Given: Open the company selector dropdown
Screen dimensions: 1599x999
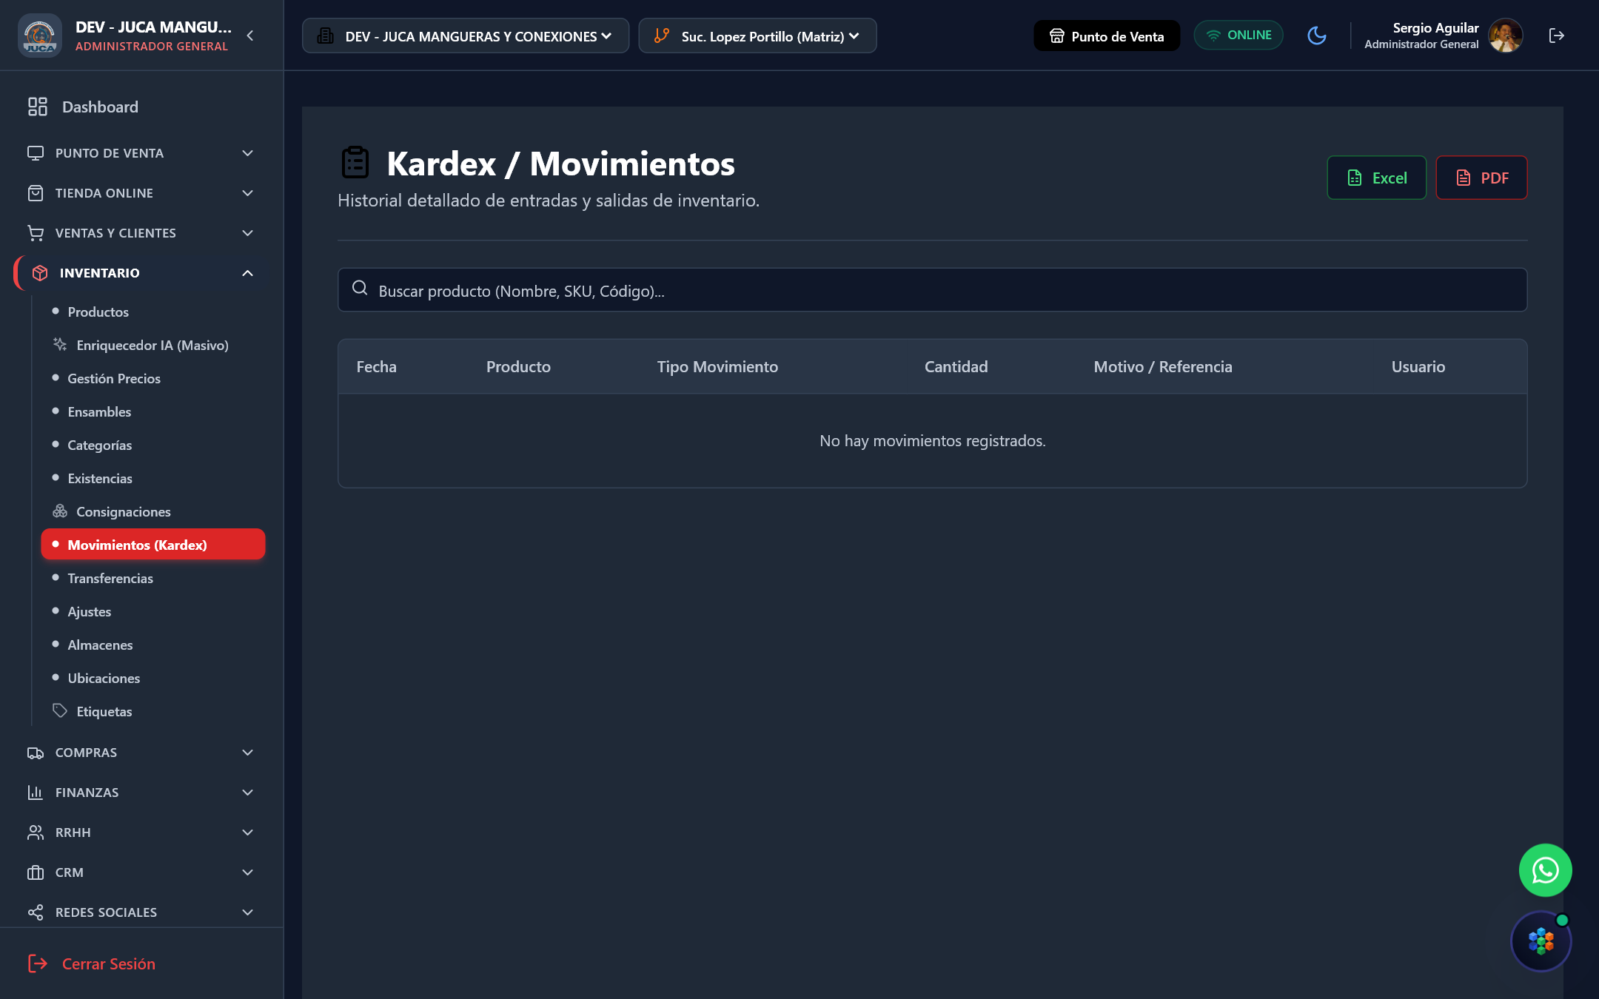Looking at the screenshot, I should [466, 36].
